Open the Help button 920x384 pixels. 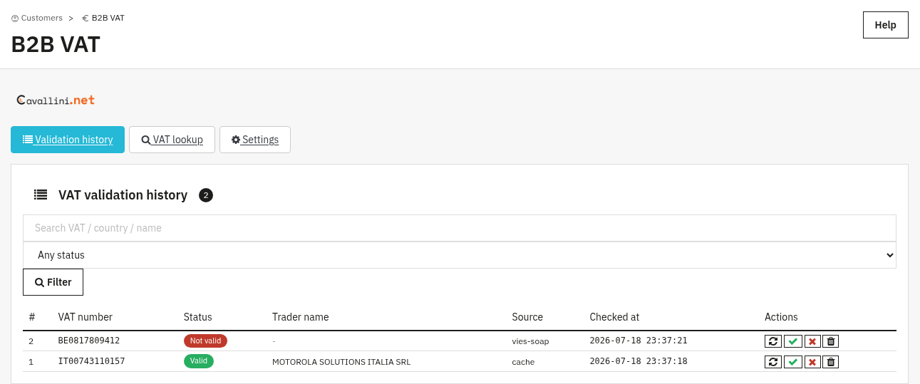point(886,25)
